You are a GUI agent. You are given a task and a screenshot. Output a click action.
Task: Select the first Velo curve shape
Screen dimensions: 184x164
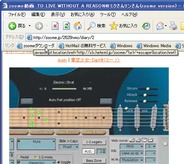coord(132,140)
